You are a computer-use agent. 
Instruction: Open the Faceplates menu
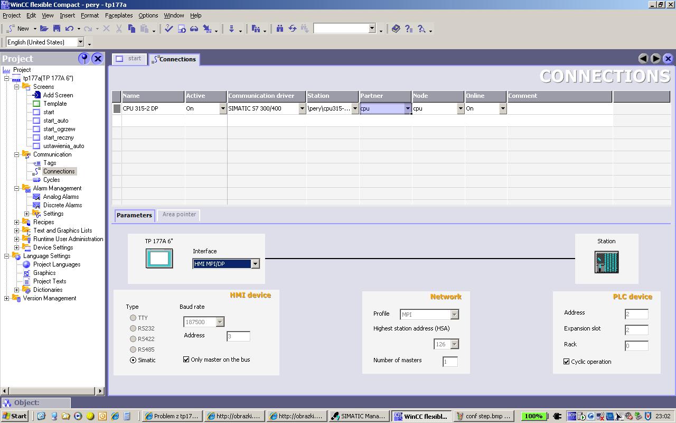pos(119,15)
